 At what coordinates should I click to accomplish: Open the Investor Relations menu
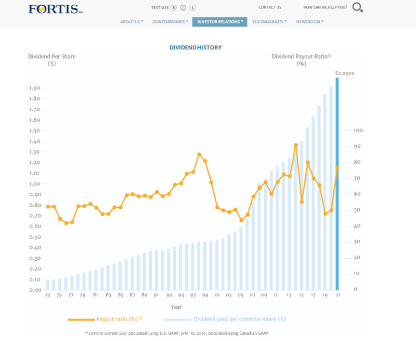tap(219, 22)
